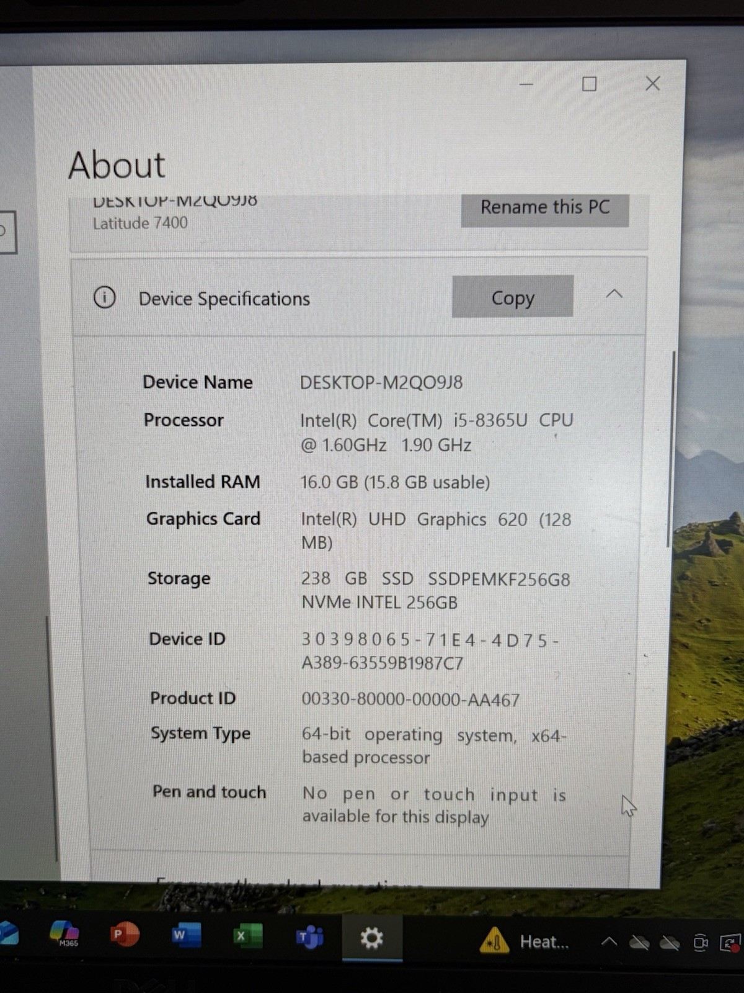Screen dimensions: 744x993
Task: Click the Installed RAM label
Action: tap(203, 482)
